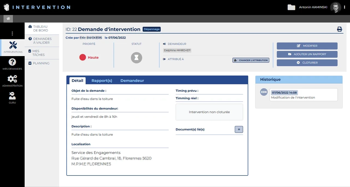Open user menu three-dot icon
The width and height of the screenshot is (350, 187).
345,7
